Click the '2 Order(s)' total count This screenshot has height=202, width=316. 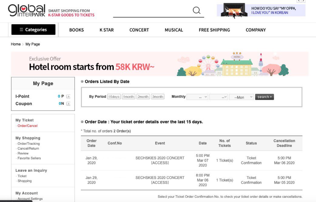tap(122, 131)
